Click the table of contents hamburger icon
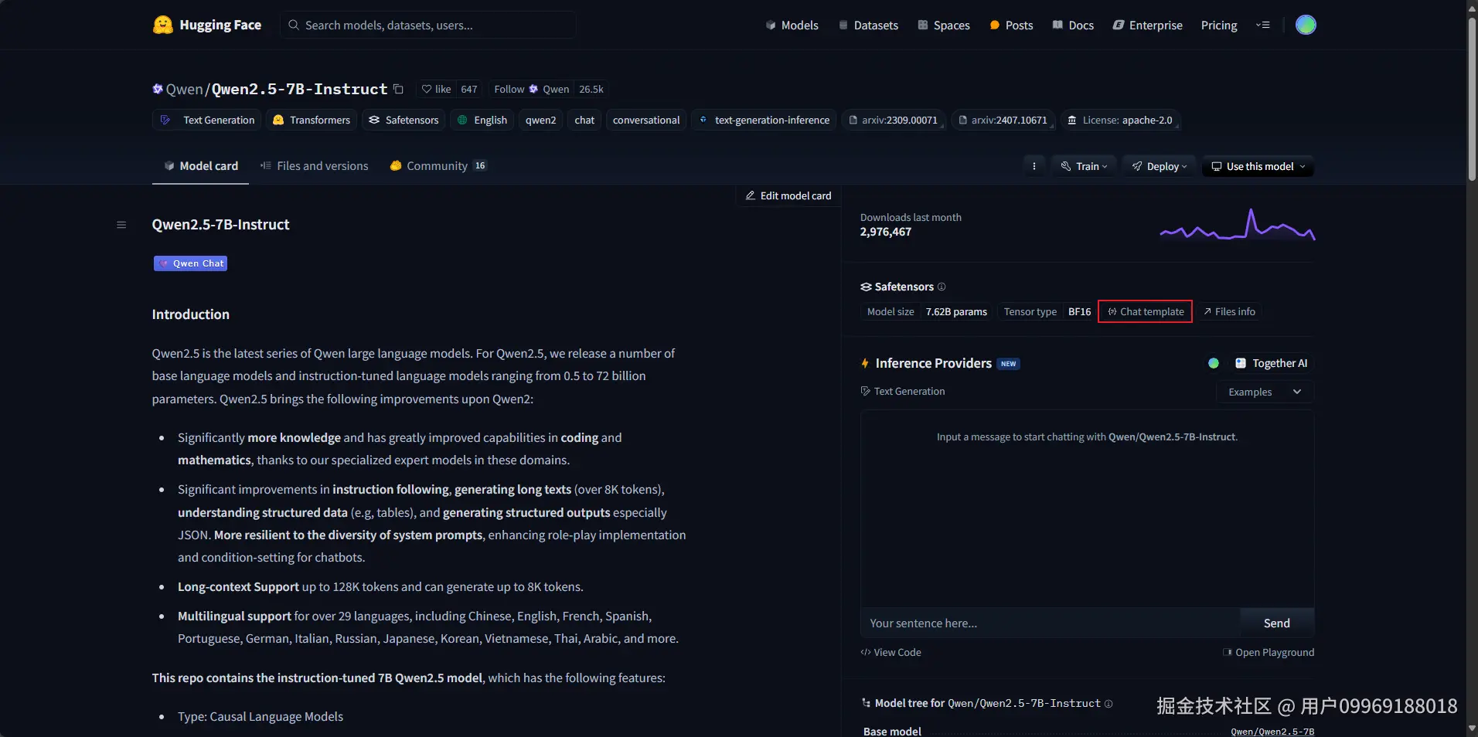Viewport: 1478px width, 737px height. pyautogui.click(x=121, y=225)
